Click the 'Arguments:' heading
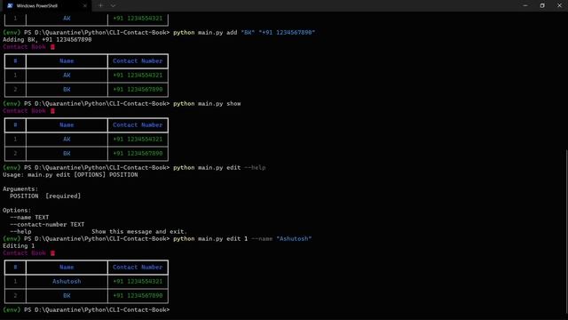The image size is (568, 320). pyautogui.click(x=20, y=189)
